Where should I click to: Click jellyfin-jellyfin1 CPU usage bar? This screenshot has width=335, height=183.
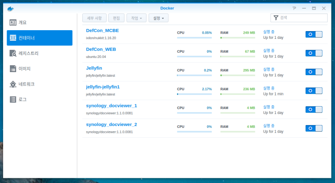point(195,94)
